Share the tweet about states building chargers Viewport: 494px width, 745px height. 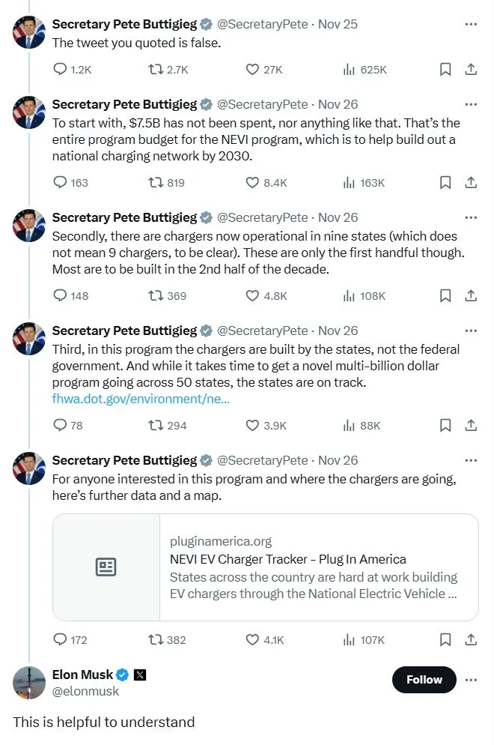click(x=471, y=425)
